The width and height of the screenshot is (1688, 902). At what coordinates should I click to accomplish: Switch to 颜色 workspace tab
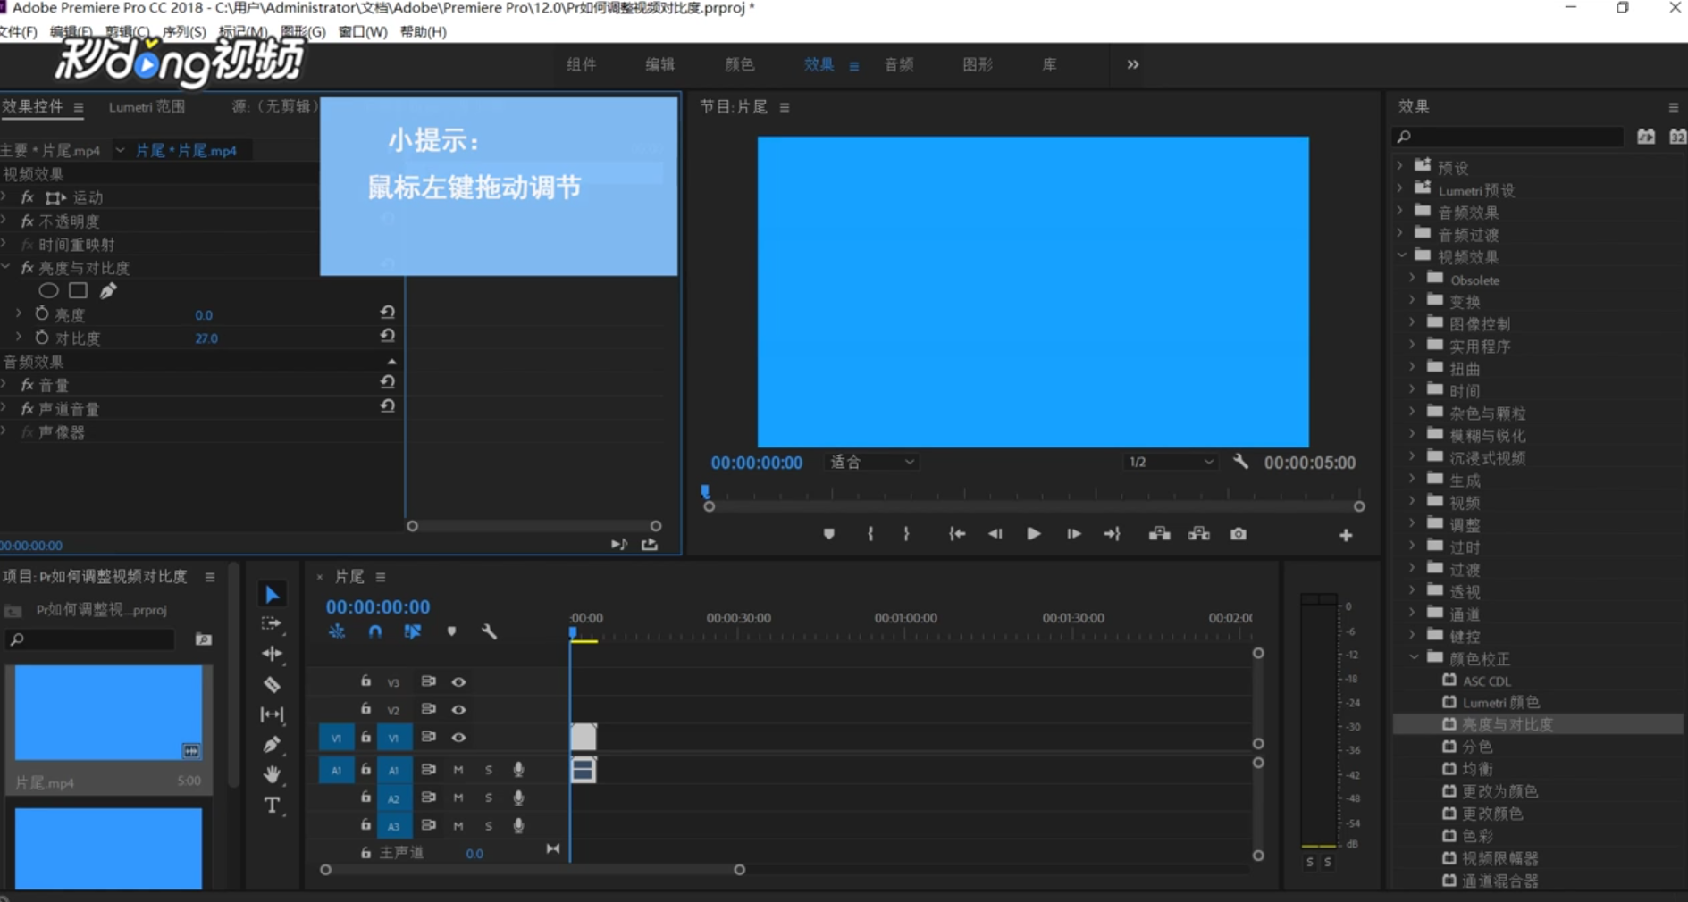tap(739, 64)
